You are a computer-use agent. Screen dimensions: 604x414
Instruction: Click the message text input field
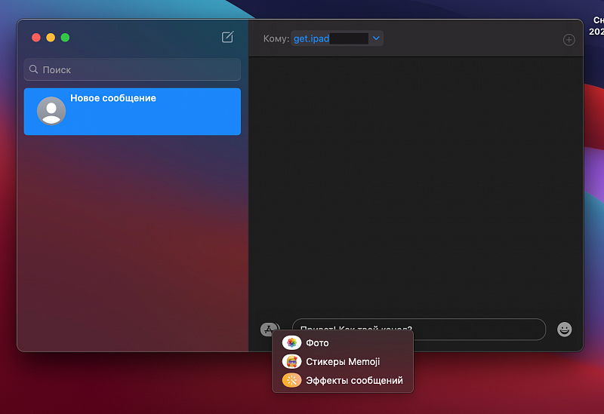coord(419,329)
